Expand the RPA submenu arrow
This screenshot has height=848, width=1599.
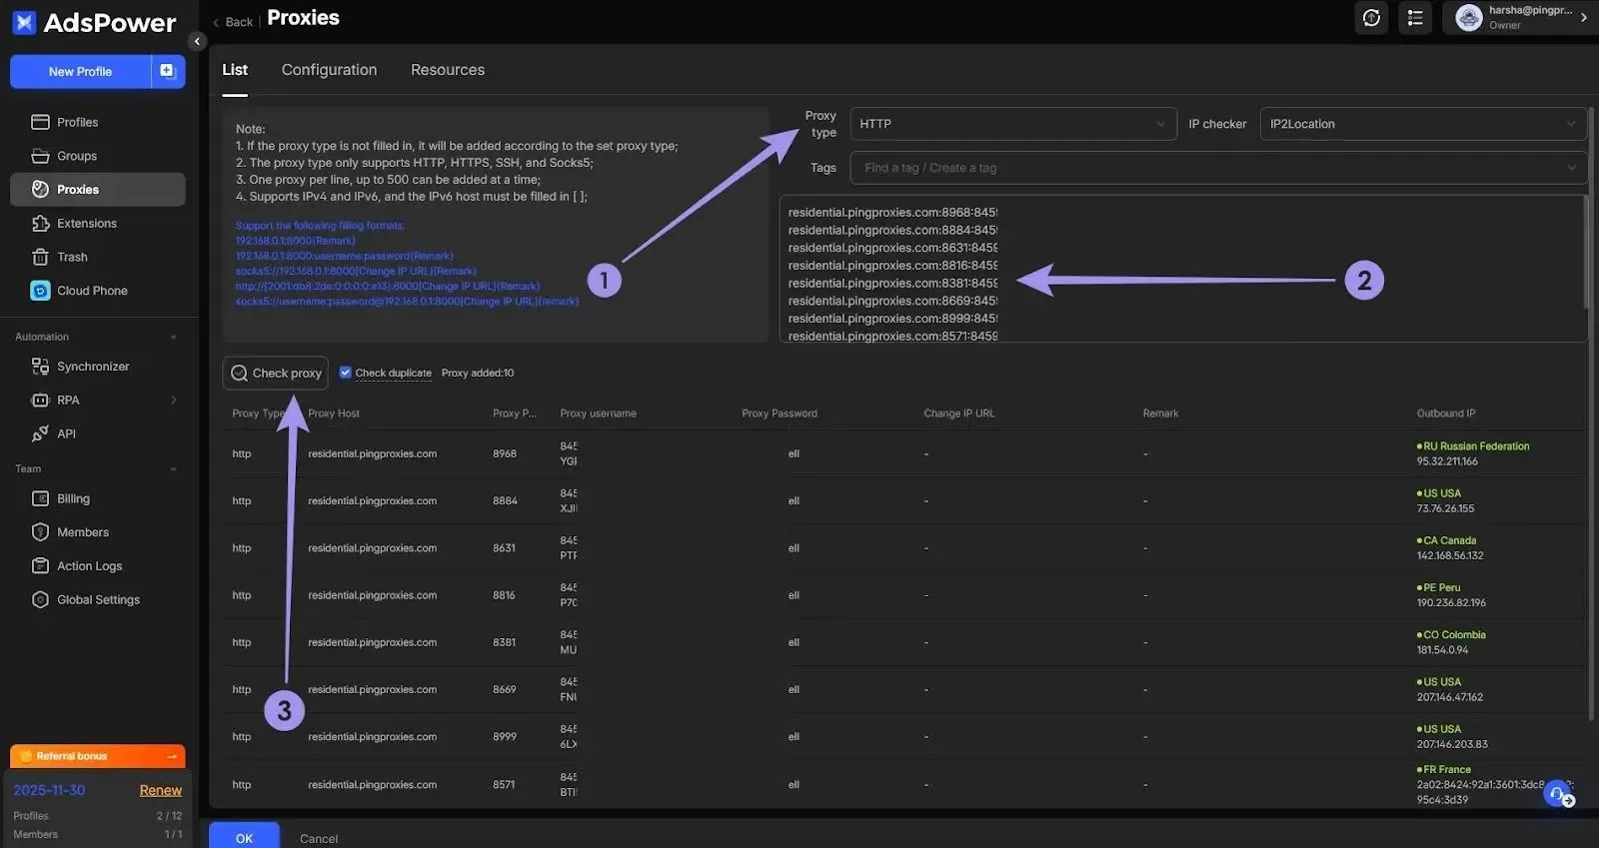(x=174, y=400)
